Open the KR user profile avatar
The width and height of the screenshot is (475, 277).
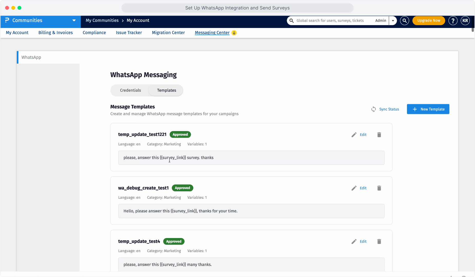(x=465, y=21)
